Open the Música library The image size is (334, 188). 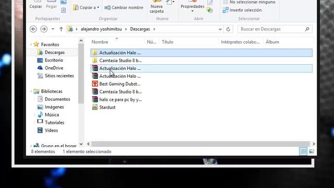pyautogui.click(x=52, y=115)
